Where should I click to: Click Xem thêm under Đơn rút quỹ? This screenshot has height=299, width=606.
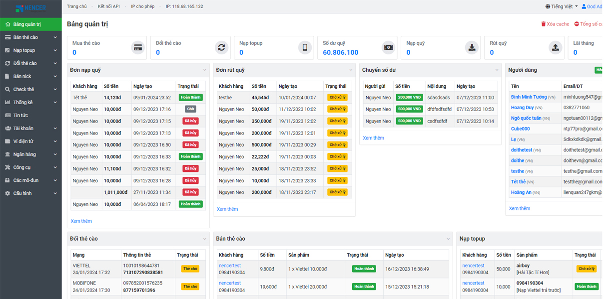227,209
